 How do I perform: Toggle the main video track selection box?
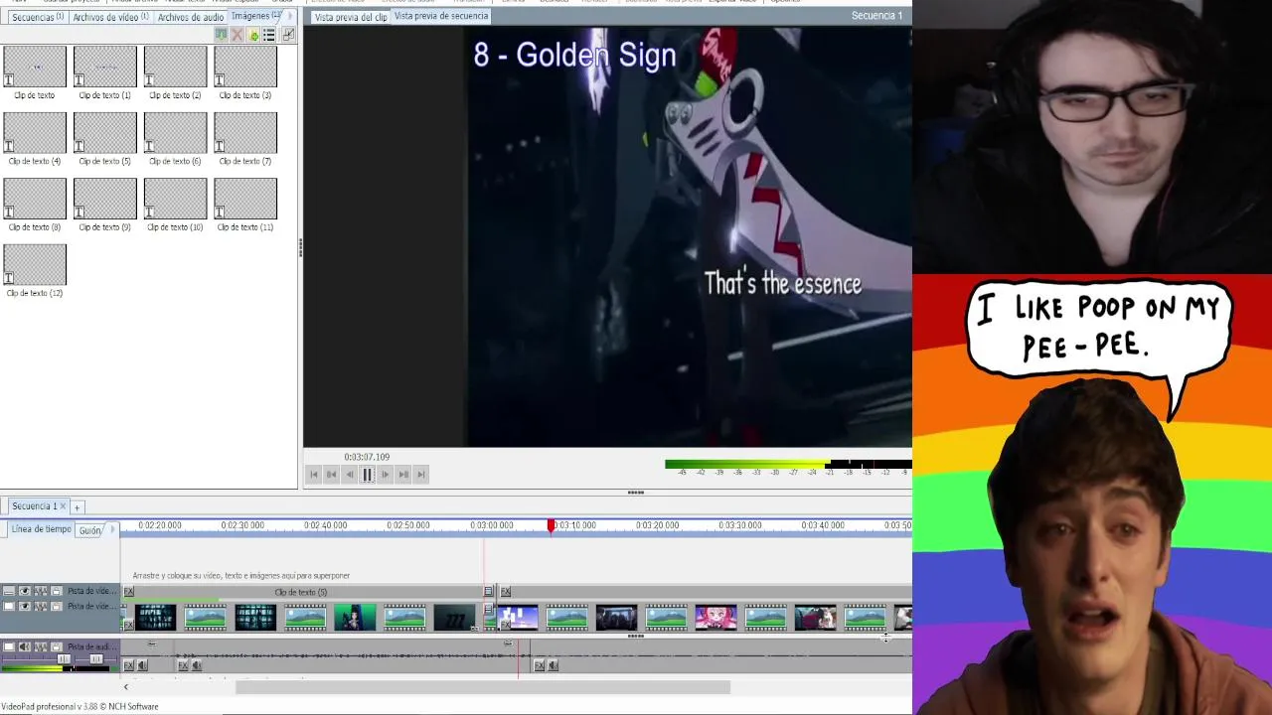9,606
